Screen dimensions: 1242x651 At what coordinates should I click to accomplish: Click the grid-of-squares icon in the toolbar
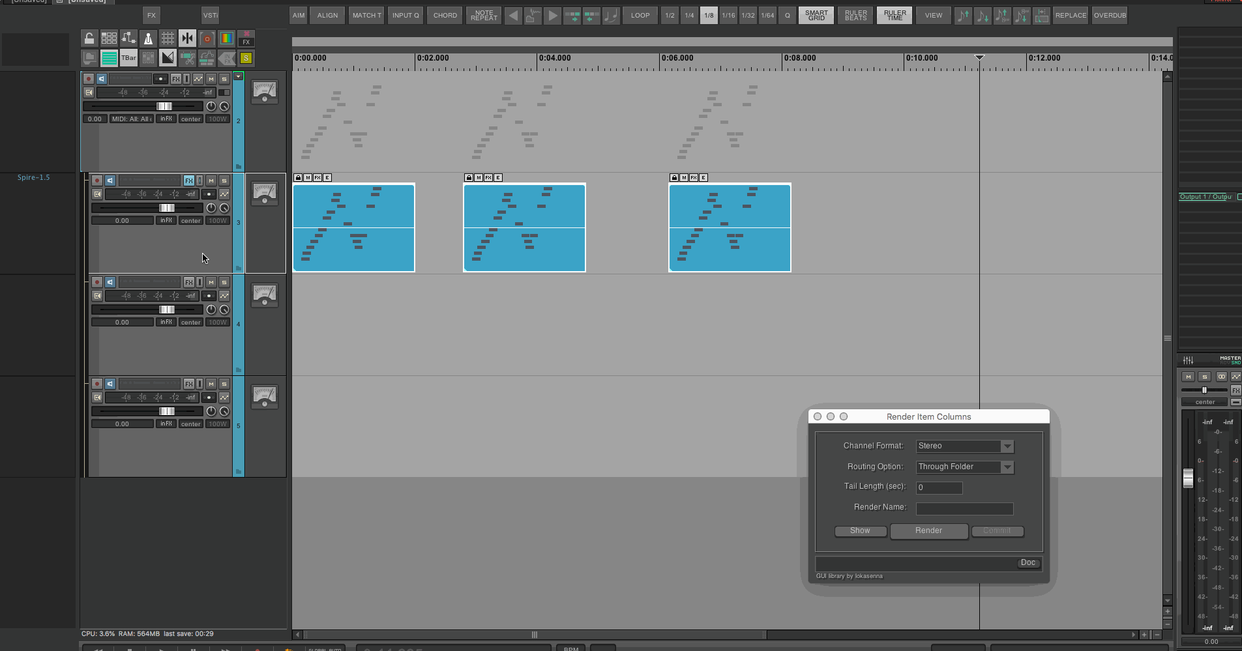tap(109, 38)
